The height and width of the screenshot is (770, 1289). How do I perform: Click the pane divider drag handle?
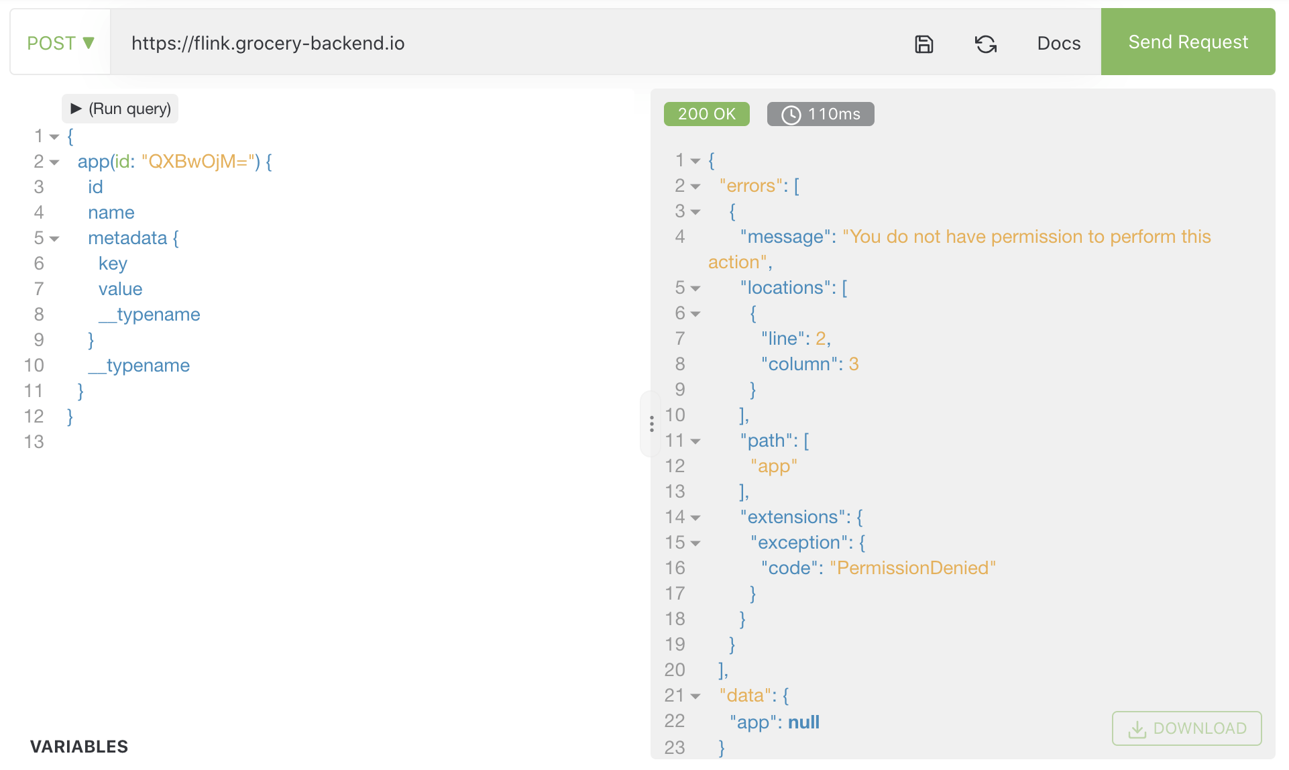point(651,423)
